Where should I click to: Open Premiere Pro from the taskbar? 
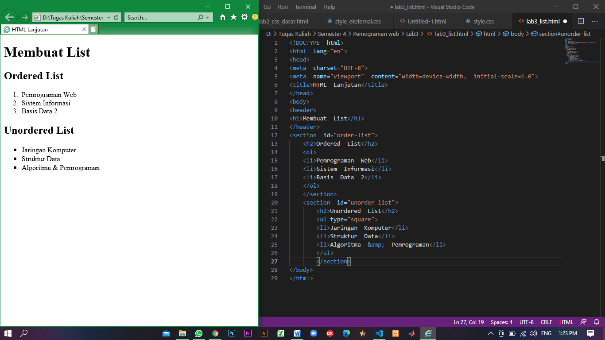pos(248,333)
